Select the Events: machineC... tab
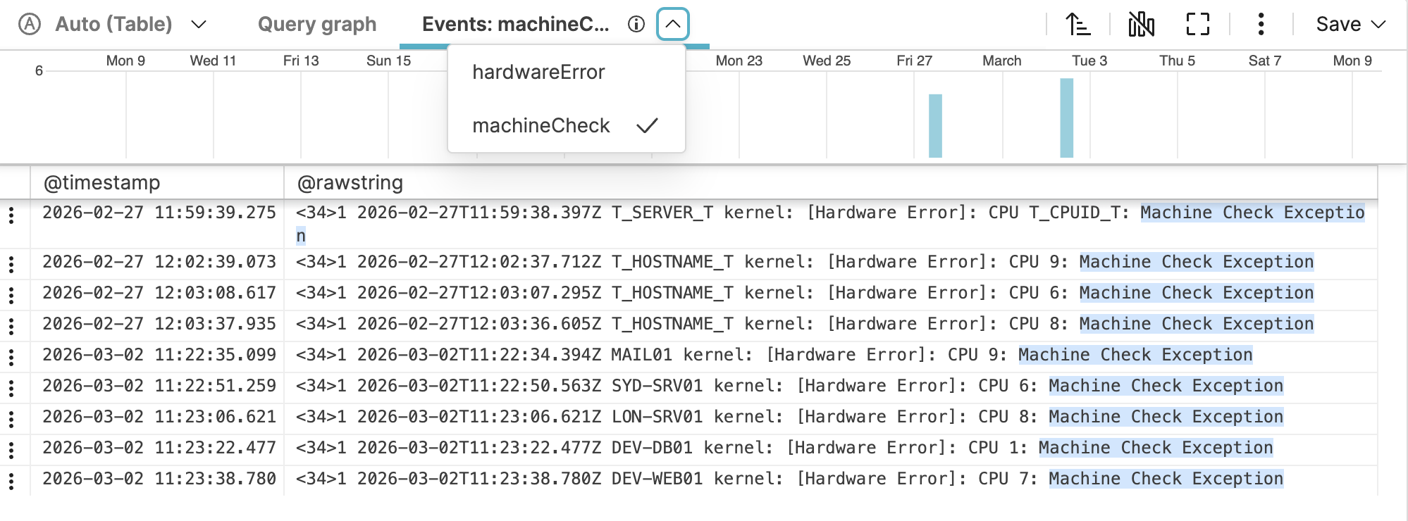Image resolution: width=1408 pixels, height=521 pixels. pyautogui.click(x=515, y=25)
